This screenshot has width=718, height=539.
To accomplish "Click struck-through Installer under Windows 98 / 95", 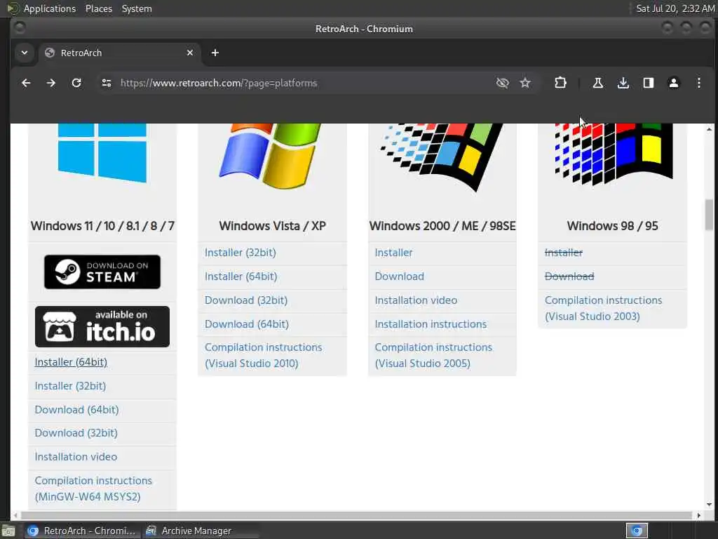I will click(x=564, y=253).
